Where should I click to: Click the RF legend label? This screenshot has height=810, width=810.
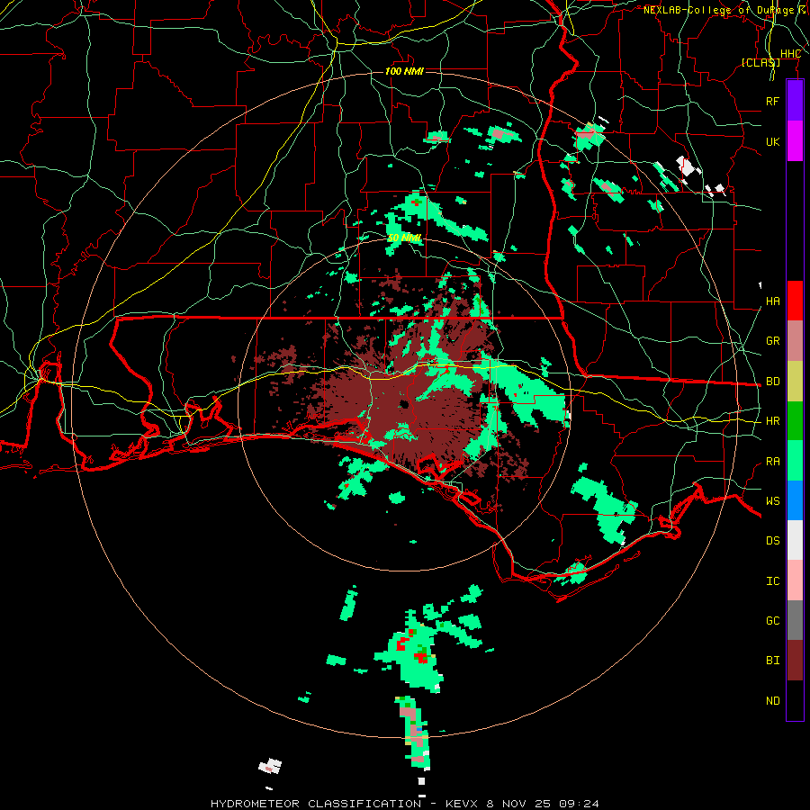773,101
